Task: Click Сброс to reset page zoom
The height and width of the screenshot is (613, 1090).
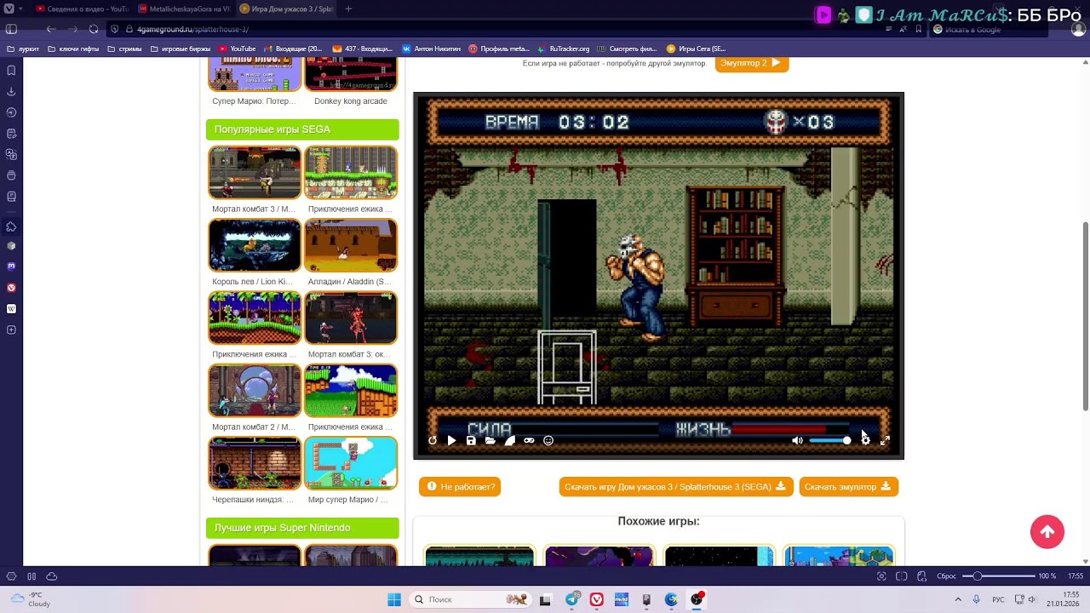Action: click(946, 576)
